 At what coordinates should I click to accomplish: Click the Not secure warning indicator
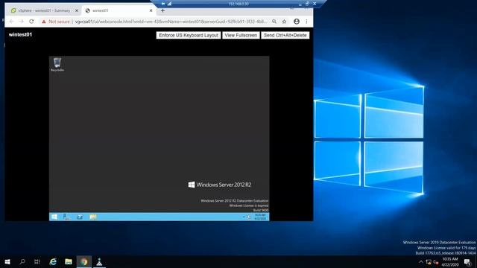tap(56, 22)
